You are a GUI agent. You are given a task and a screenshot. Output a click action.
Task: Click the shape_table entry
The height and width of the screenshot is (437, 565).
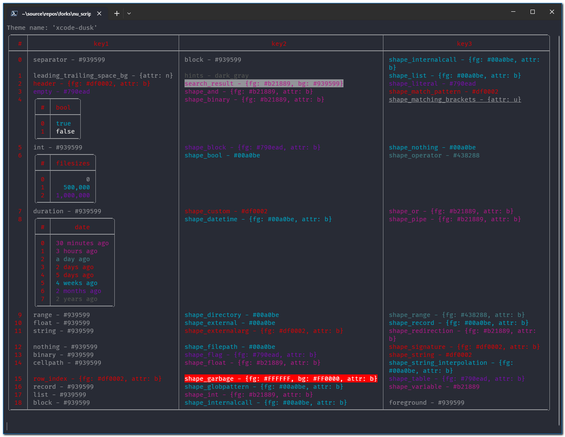click(457, 379)
